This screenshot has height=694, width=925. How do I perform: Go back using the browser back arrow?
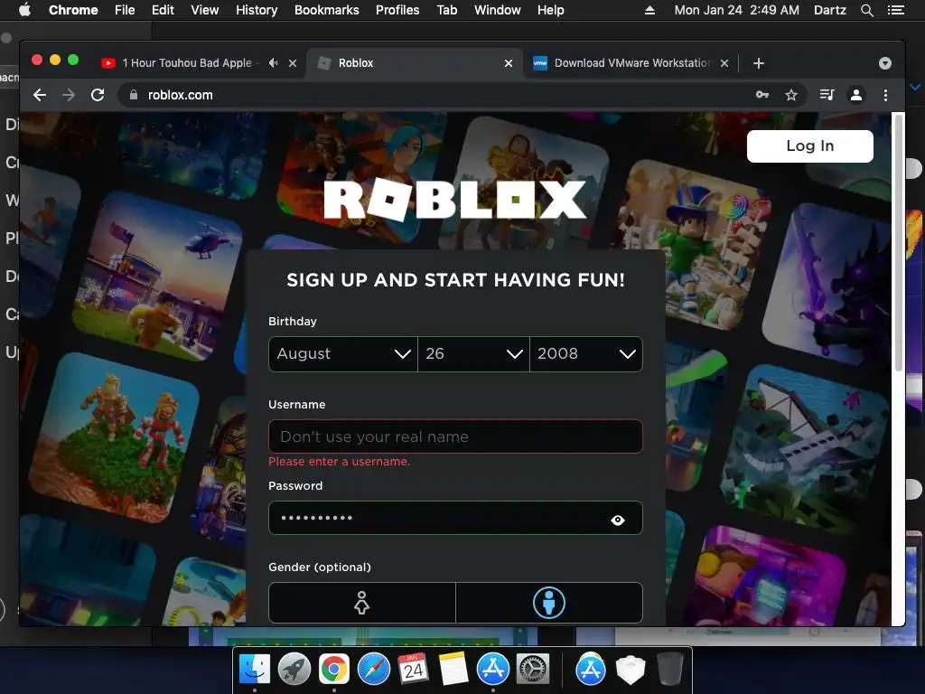[x=40, y=95]
